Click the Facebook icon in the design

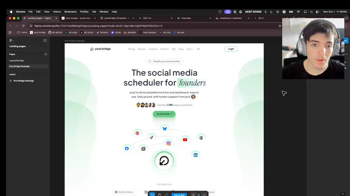point(127,148)
